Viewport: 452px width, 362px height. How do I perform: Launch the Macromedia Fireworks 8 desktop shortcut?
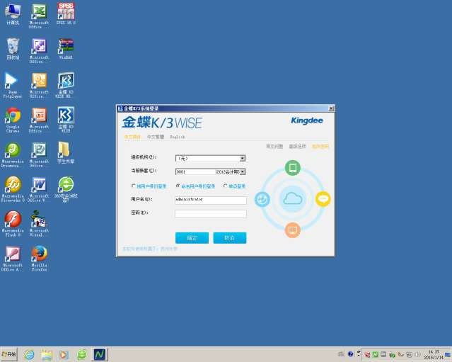(x=12, y=189)
